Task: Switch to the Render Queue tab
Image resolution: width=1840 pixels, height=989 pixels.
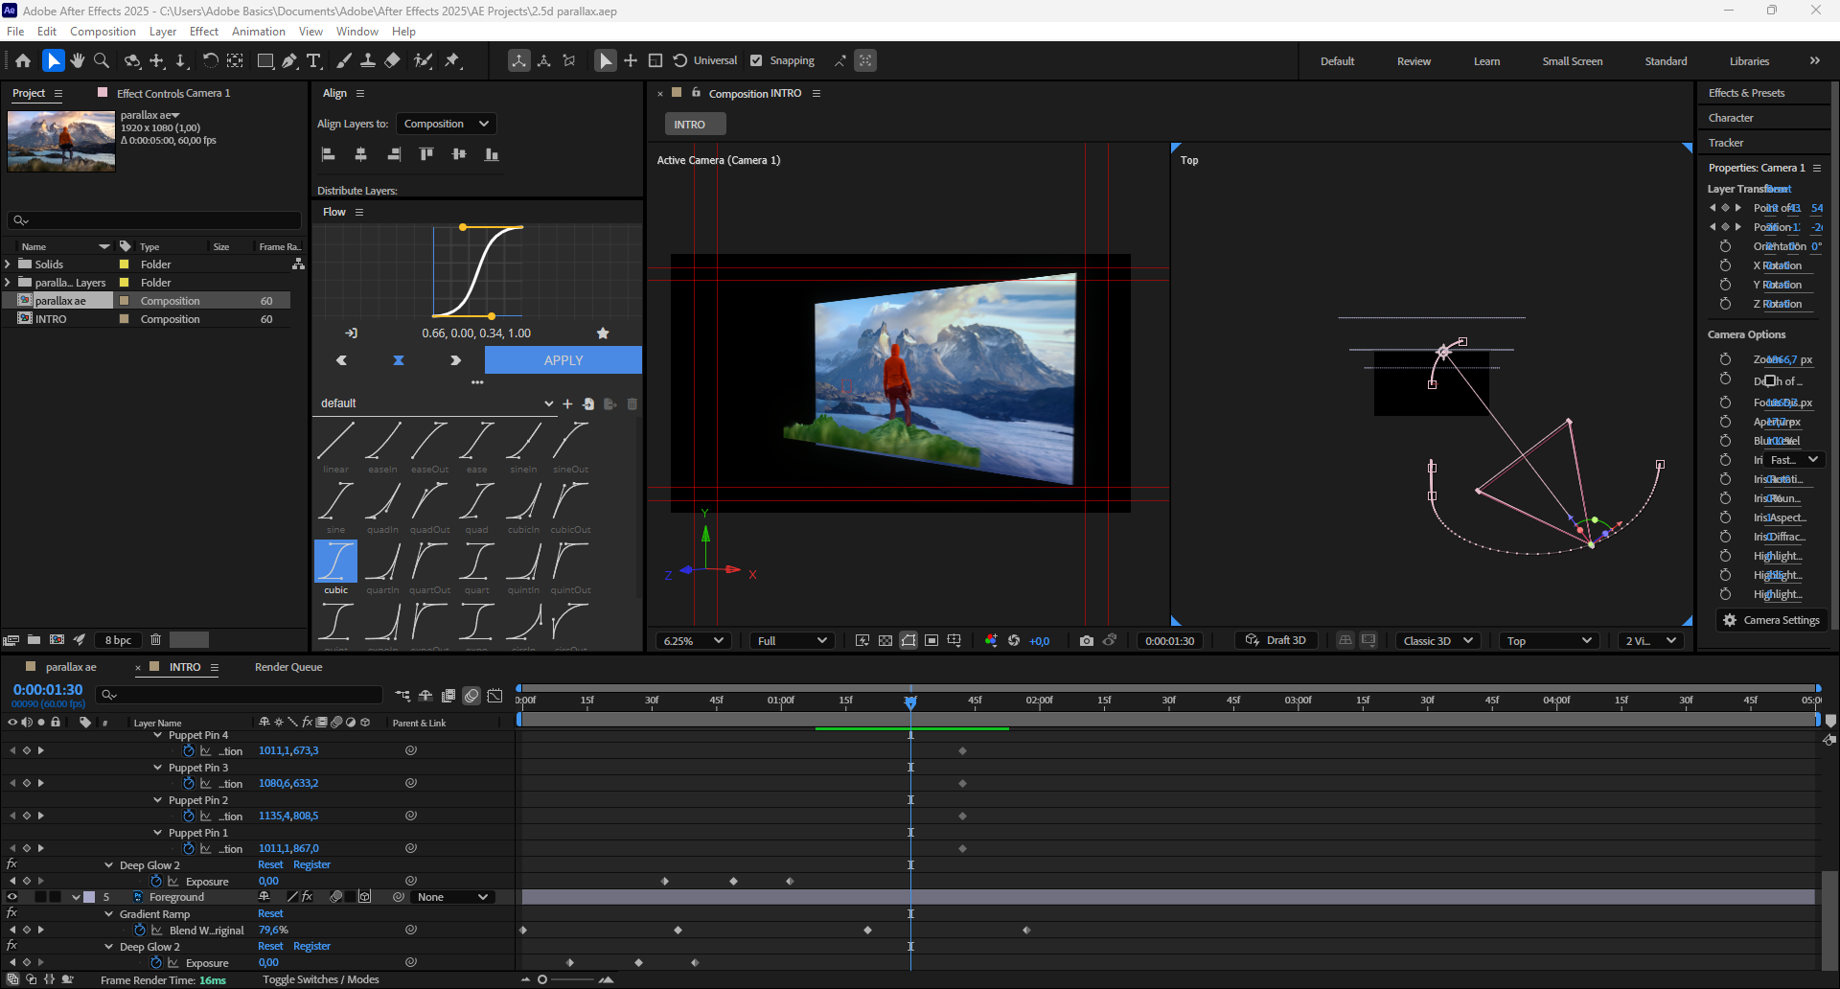Action: click(x=288, y=667)
